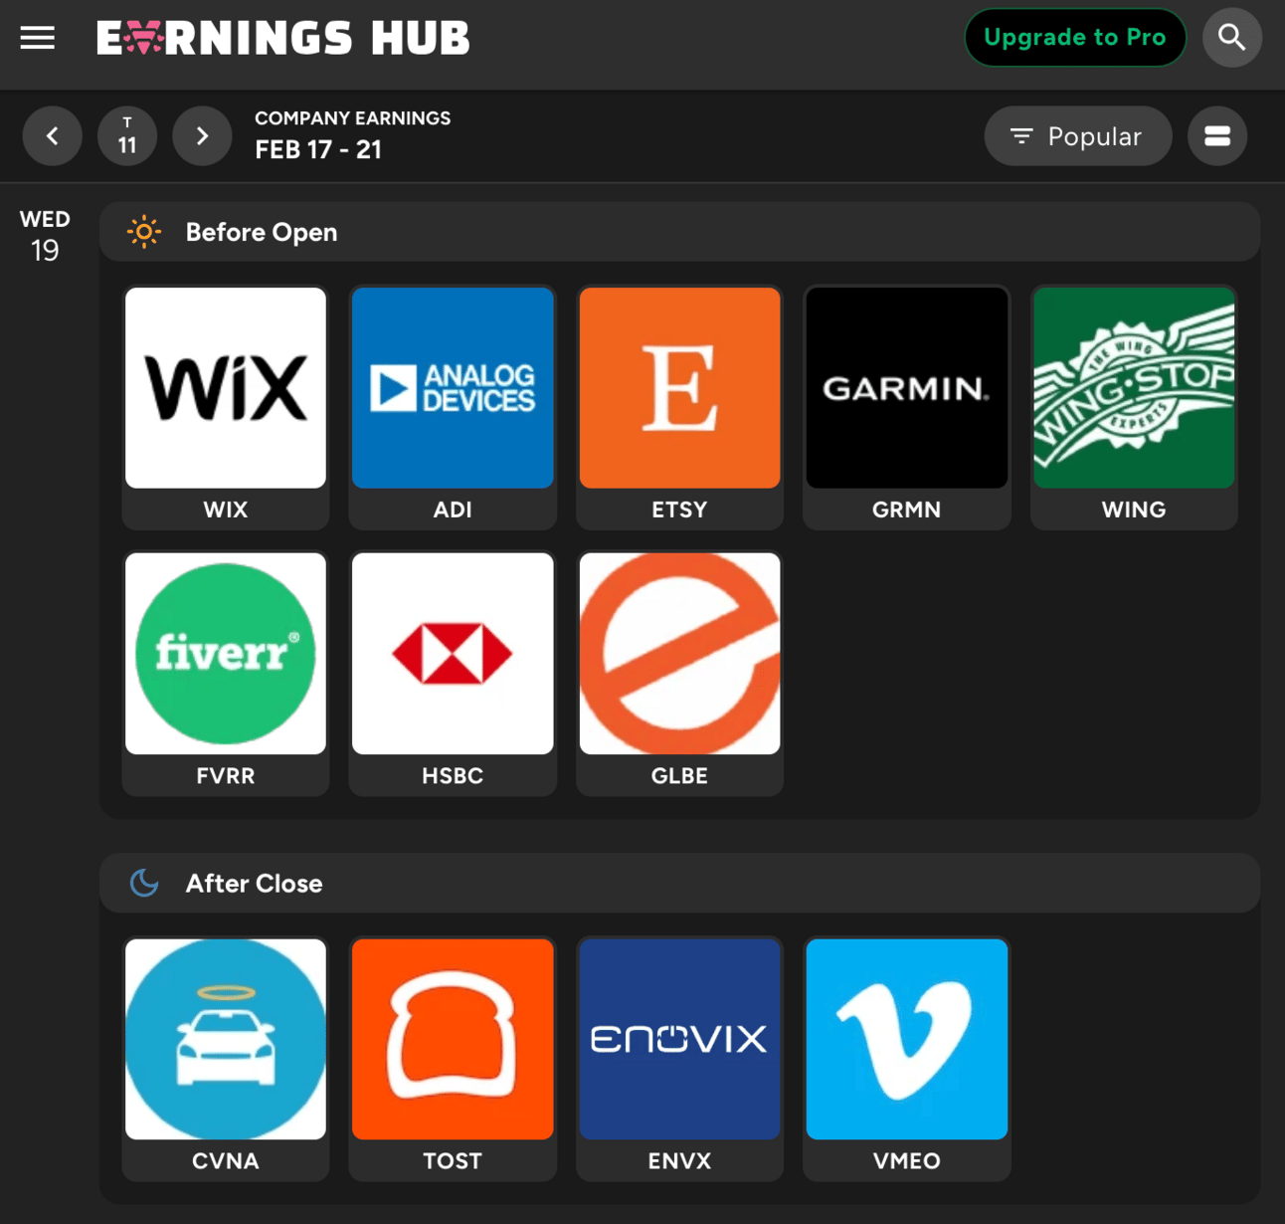1285x1224 pixels.
Task: Click the VMEO ticker label
Action: tap(907, 1160)
